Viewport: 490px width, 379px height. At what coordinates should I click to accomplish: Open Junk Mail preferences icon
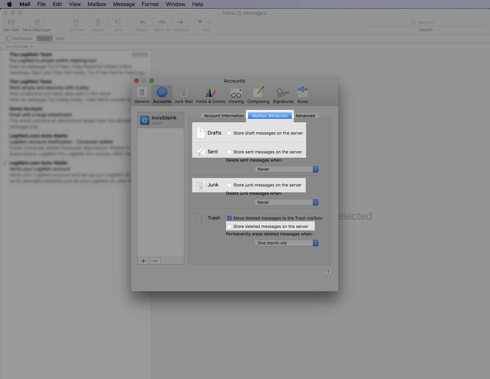tap(183, 95)
